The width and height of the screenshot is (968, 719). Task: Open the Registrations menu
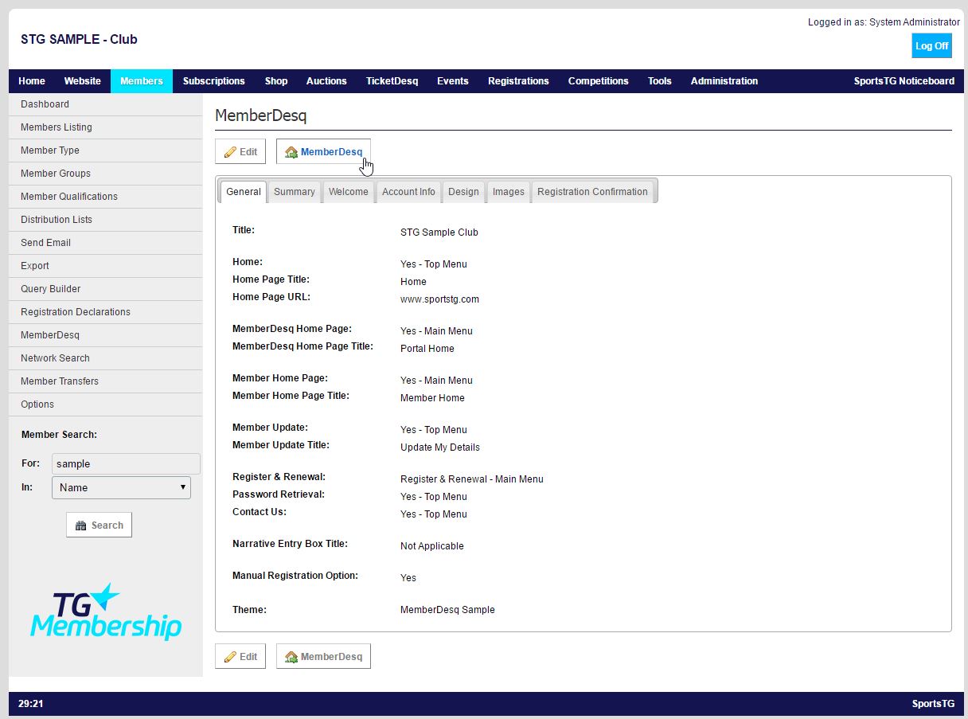518,81
